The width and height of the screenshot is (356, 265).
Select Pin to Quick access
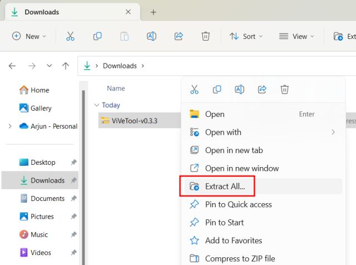238,204
